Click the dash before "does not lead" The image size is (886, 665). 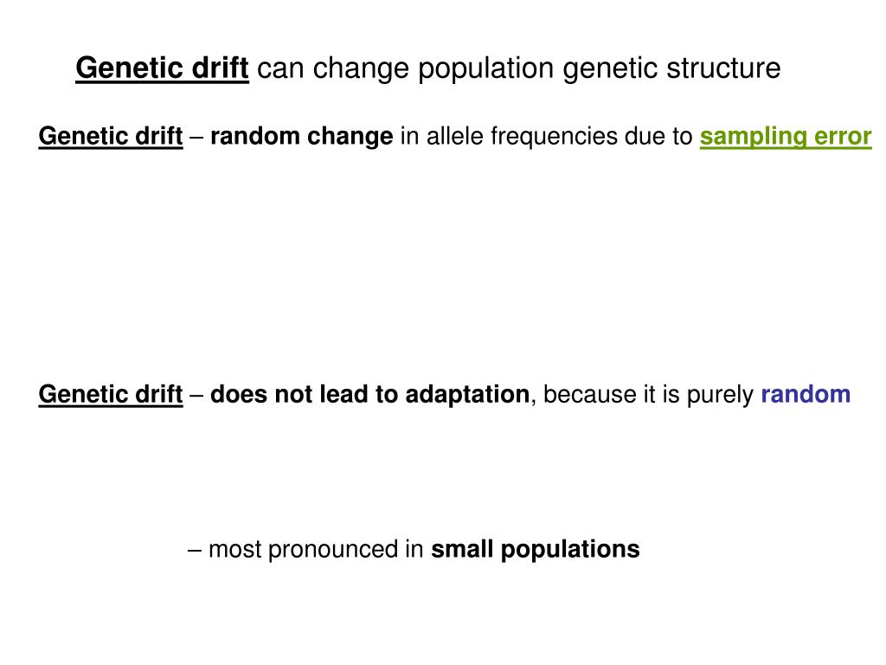[x=196, y=395]
